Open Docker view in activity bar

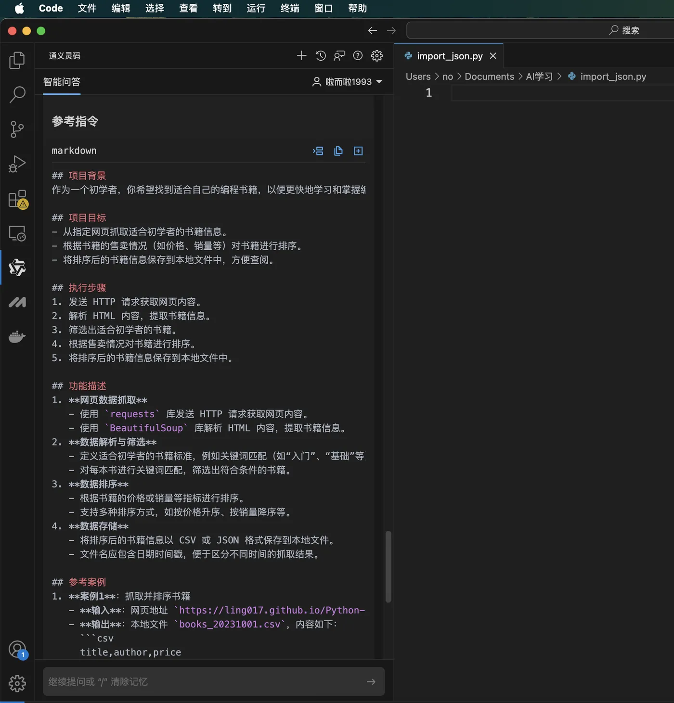[17, 337]
